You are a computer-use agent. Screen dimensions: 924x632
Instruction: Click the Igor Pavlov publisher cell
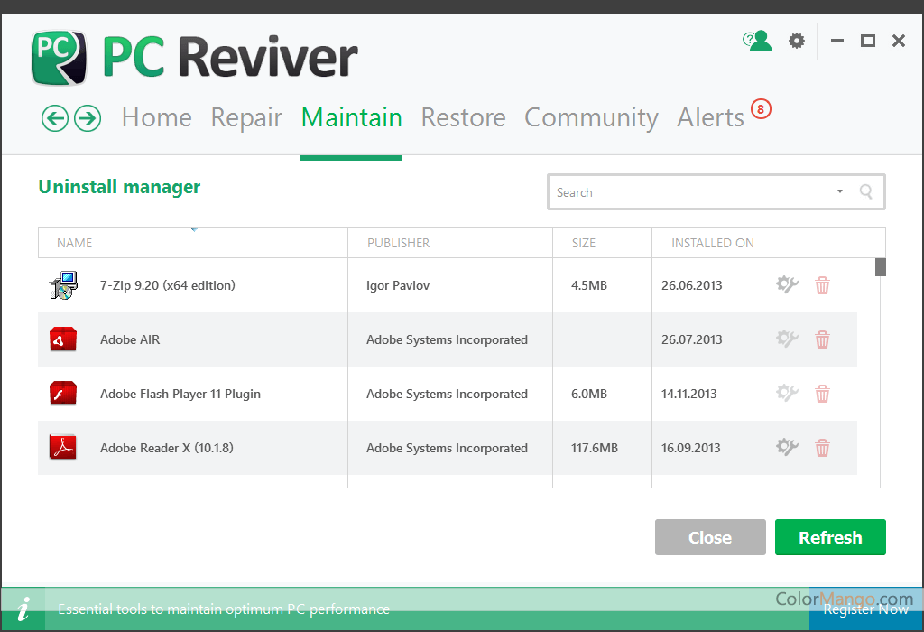398,285
